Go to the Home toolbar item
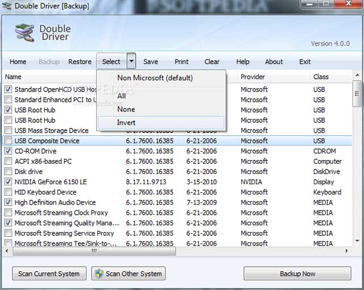The height and width of the screenshot is (290, 364). [18, 62]
